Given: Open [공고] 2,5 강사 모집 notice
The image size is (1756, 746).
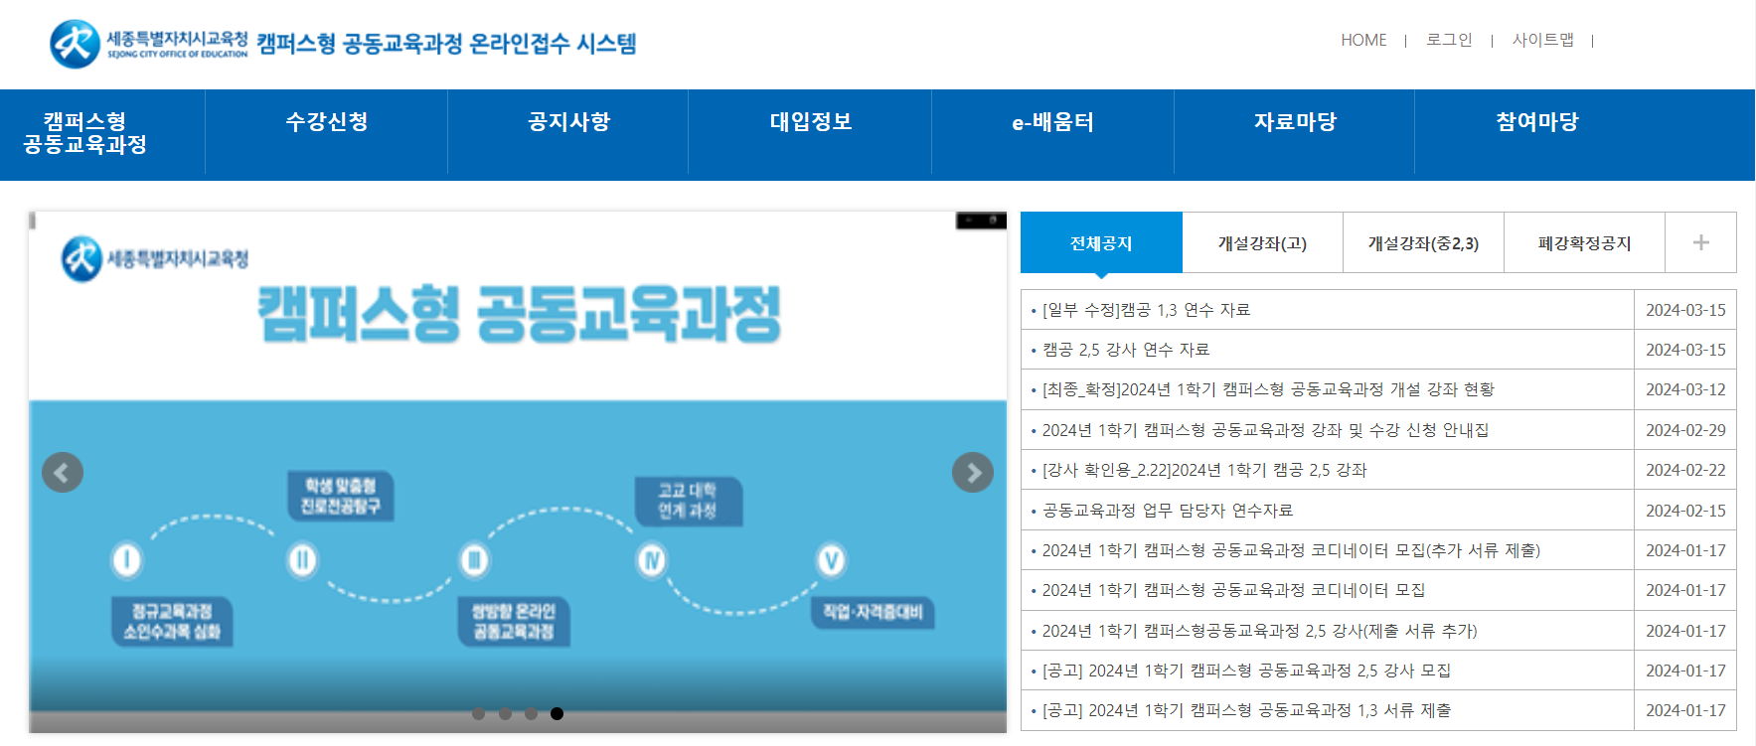Looking at the screenshot, I should pyautogui.click(x=1246, y=671).
